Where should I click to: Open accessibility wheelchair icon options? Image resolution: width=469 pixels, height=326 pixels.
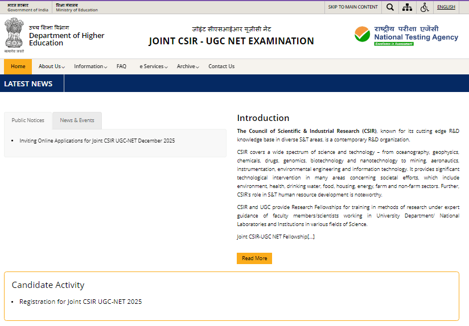click(x=425, y=7)
